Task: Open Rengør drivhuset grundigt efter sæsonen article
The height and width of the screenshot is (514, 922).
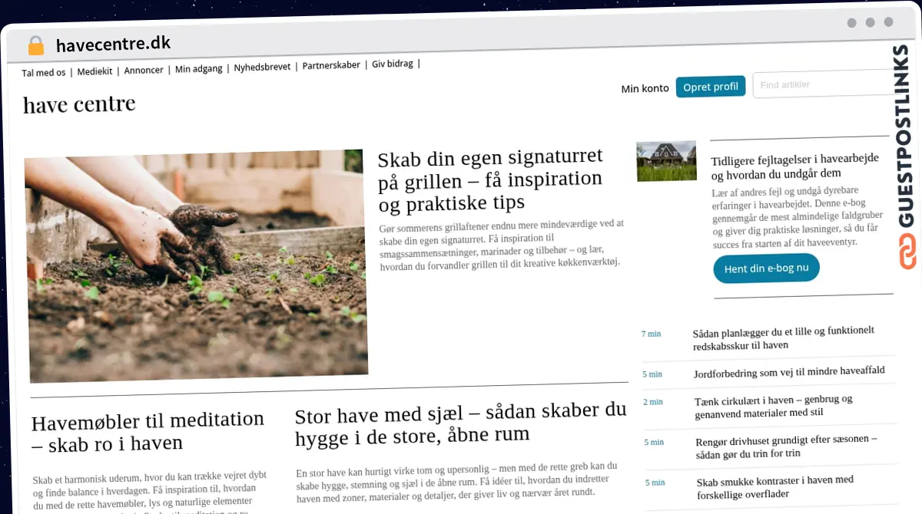Action: (x=786, y=446)
